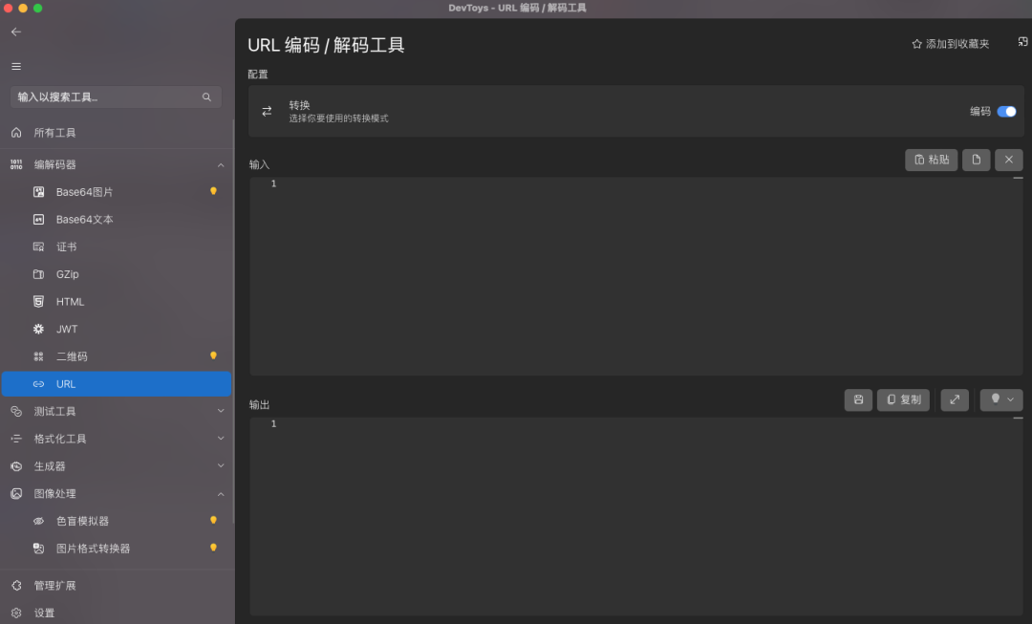
Task: Open the 证书 tool
Action: tap(117, 247)
